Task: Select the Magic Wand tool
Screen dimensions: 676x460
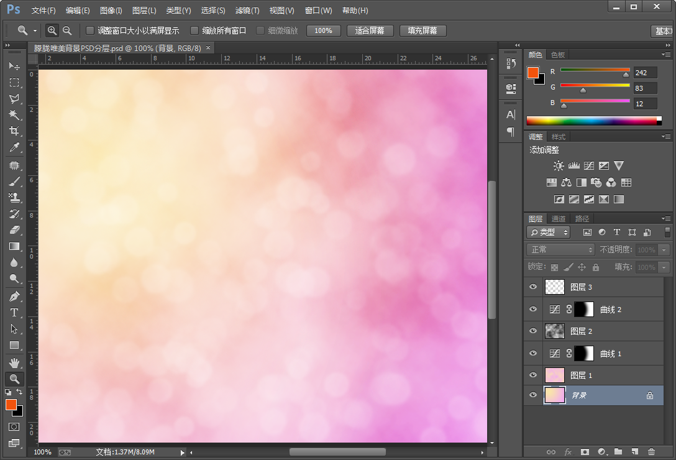Action: (x=14, y=115)
